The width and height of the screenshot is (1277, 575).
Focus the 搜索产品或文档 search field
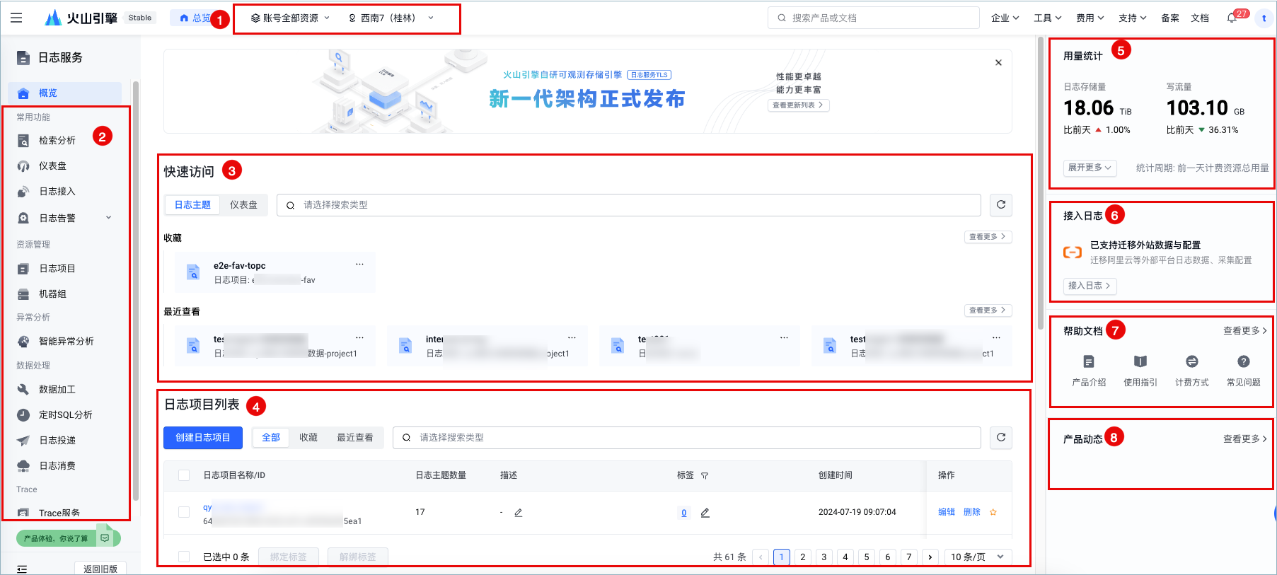coord(874,18)
